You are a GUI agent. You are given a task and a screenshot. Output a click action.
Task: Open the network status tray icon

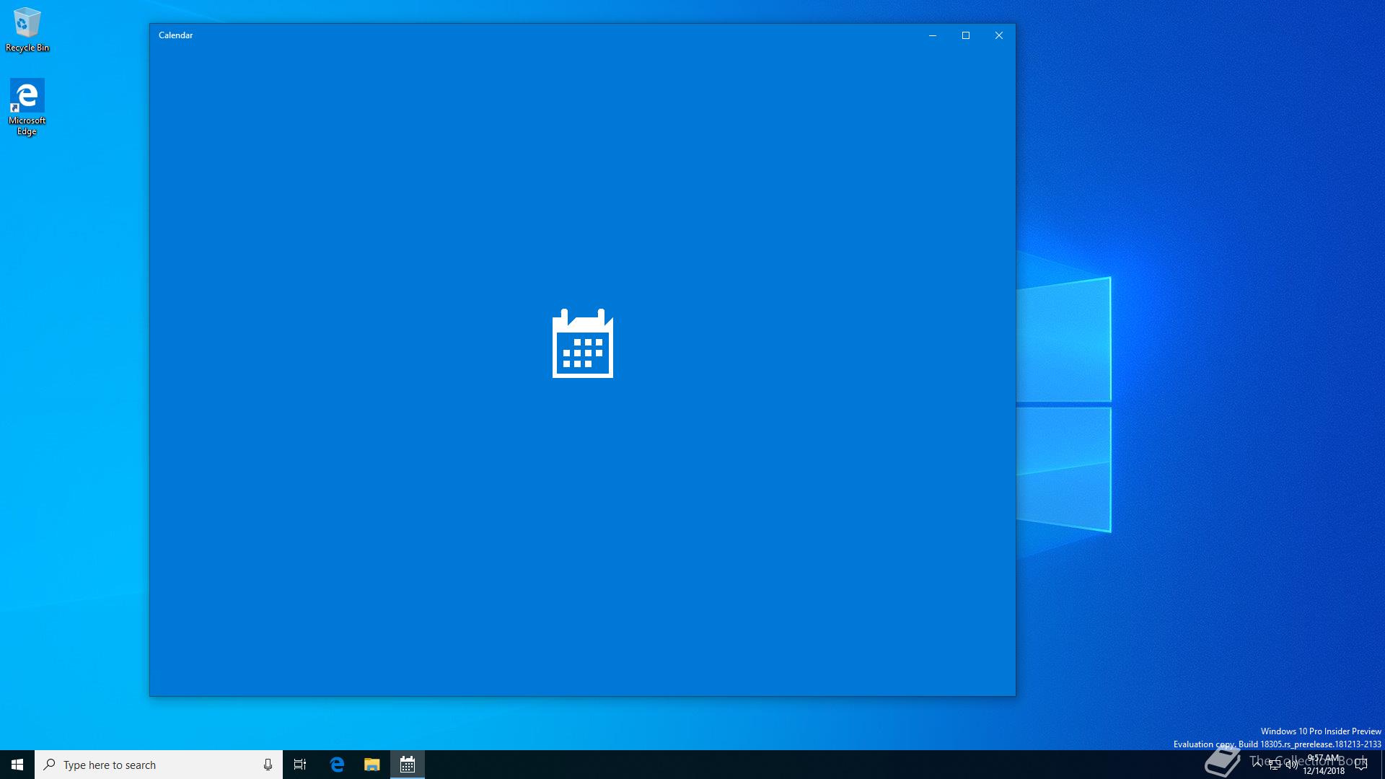tap(1275, 765)
